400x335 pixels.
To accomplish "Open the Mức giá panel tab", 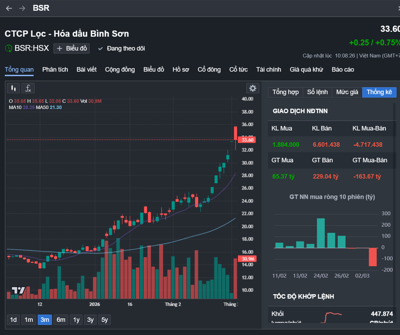I will (347, 92).
